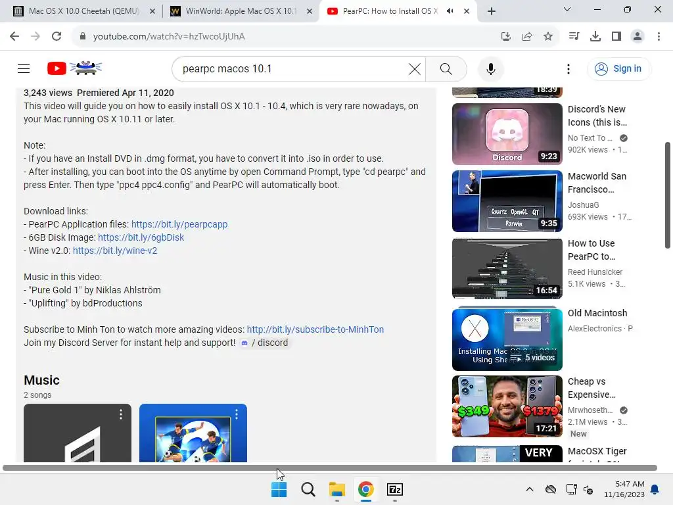Show hidden system tray icons
This screenshot has width=673, height=505.
pyautogui.click(x=530, y=489)
